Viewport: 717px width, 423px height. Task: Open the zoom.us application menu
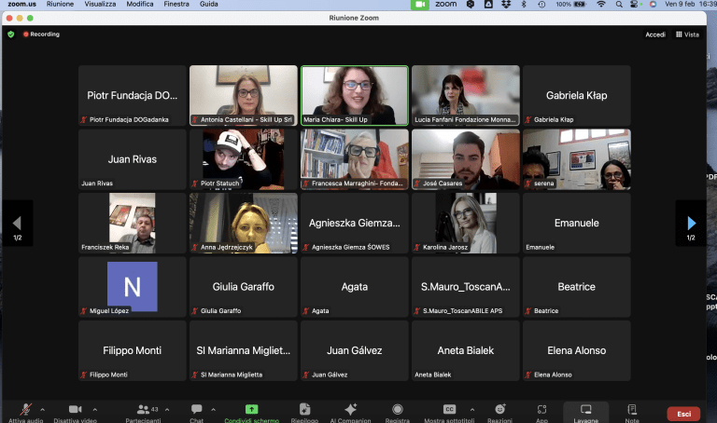point(22,4)
